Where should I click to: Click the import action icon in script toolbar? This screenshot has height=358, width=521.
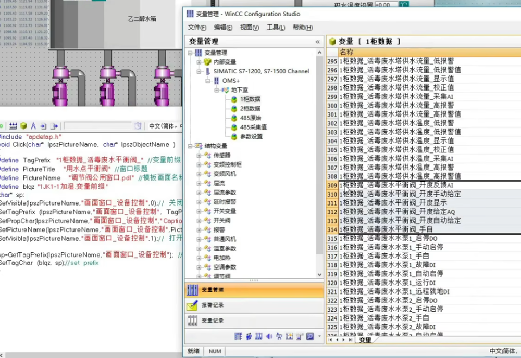[x=43, y=126]
